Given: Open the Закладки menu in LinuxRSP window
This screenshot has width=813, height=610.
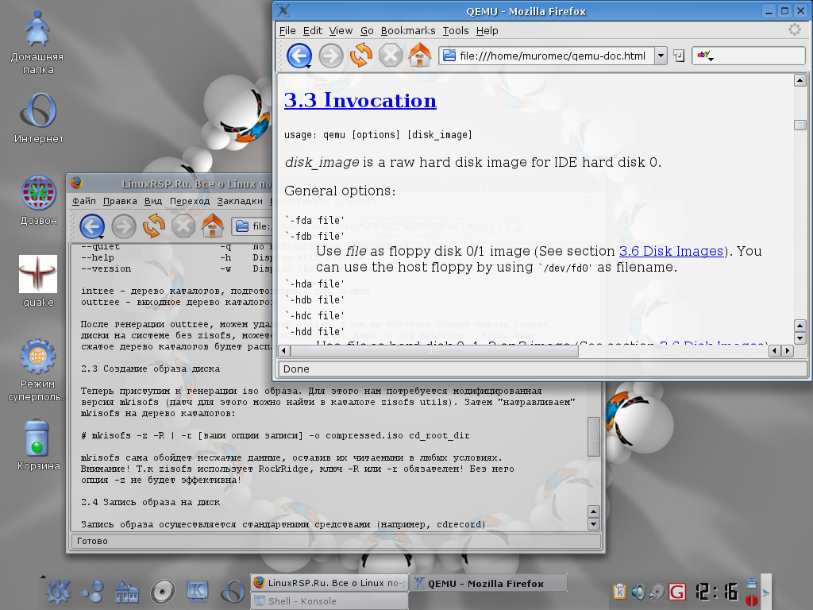Looking at the screenshot, I should point(239,202).
